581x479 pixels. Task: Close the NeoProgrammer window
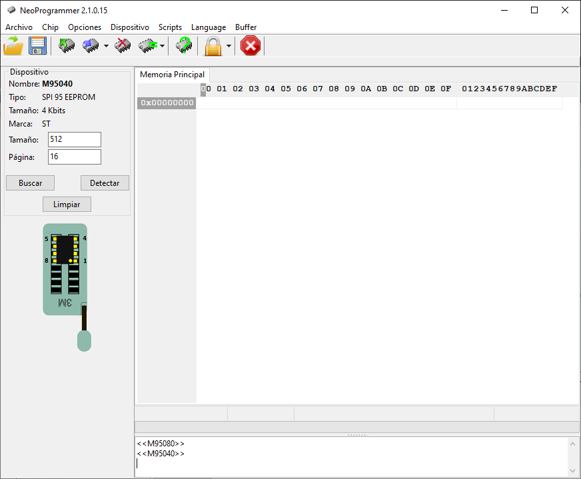click(x=565, y=11)
